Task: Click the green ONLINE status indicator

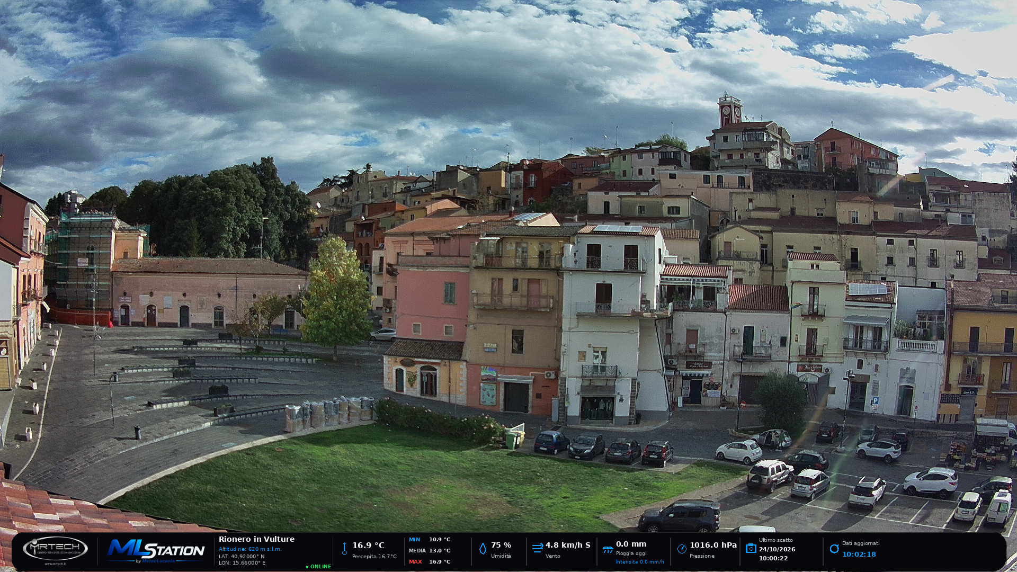Action: (x=318, y=567)
